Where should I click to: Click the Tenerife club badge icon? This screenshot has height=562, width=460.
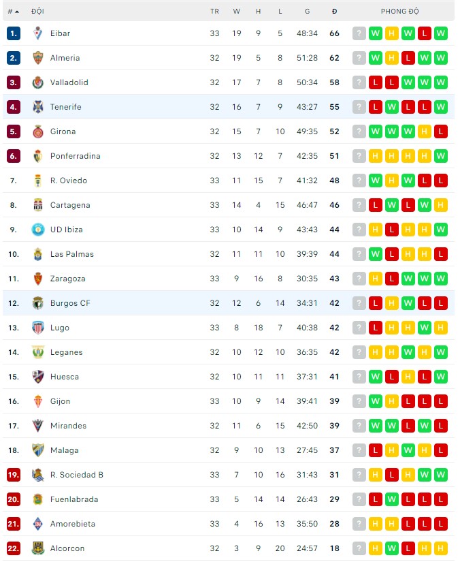(37, 107)
